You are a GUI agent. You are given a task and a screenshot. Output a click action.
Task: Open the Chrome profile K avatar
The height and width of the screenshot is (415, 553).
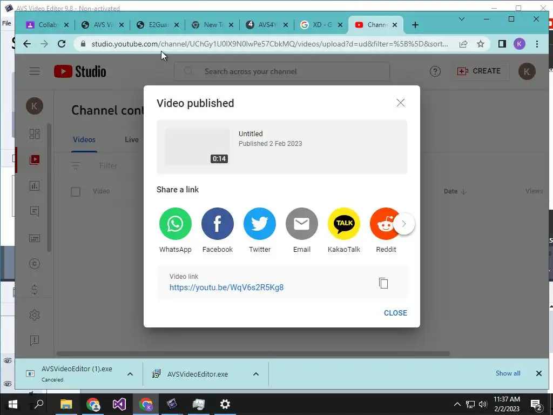coord(519,44)
